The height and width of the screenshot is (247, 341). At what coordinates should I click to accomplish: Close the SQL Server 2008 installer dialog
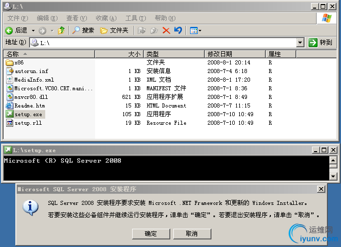click(321, 189)
